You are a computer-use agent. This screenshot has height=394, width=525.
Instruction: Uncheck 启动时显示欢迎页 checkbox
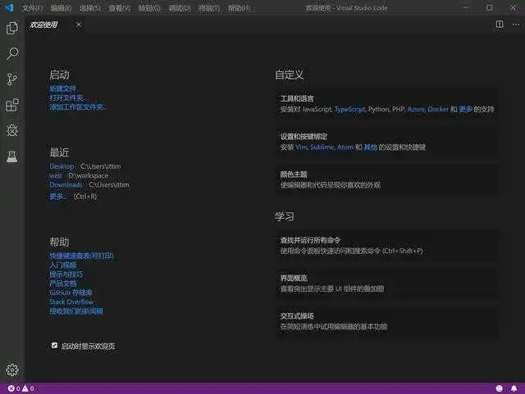click(x=54, y=346)
